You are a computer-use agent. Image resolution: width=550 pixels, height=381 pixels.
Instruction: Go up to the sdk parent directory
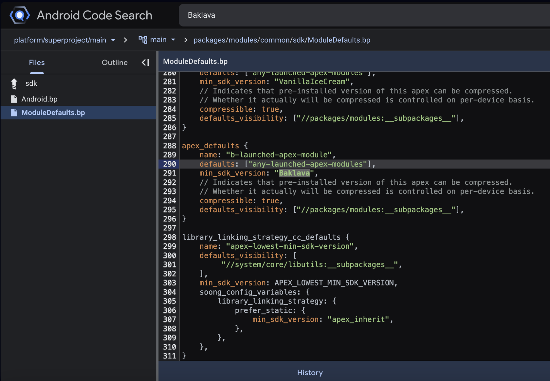[31, 83]
